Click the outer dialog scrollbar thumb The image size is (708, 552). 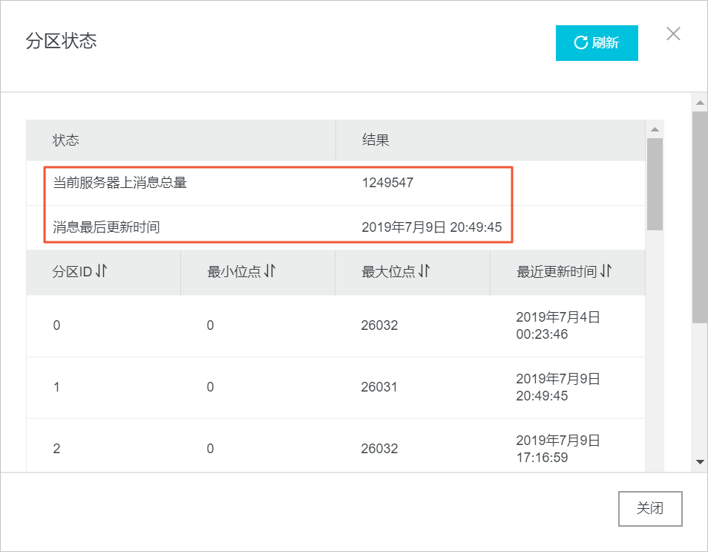pos(700,217)
